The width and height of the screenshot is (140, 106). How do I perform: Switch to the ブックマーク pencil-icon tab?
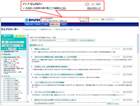click(20, 36)
